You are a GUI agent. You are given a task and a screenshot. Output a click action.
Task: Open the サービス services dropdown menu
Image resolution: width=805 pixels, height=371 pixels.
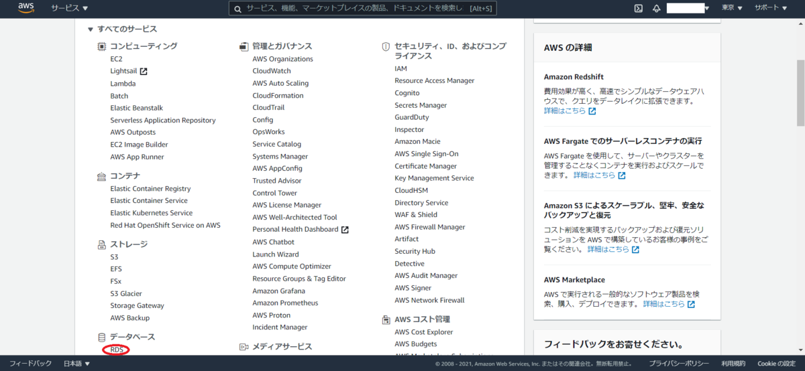(x=70, y=8)
